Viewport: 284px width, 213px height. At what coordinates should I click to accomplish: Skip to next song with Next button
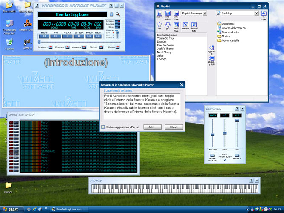point(98,36)
